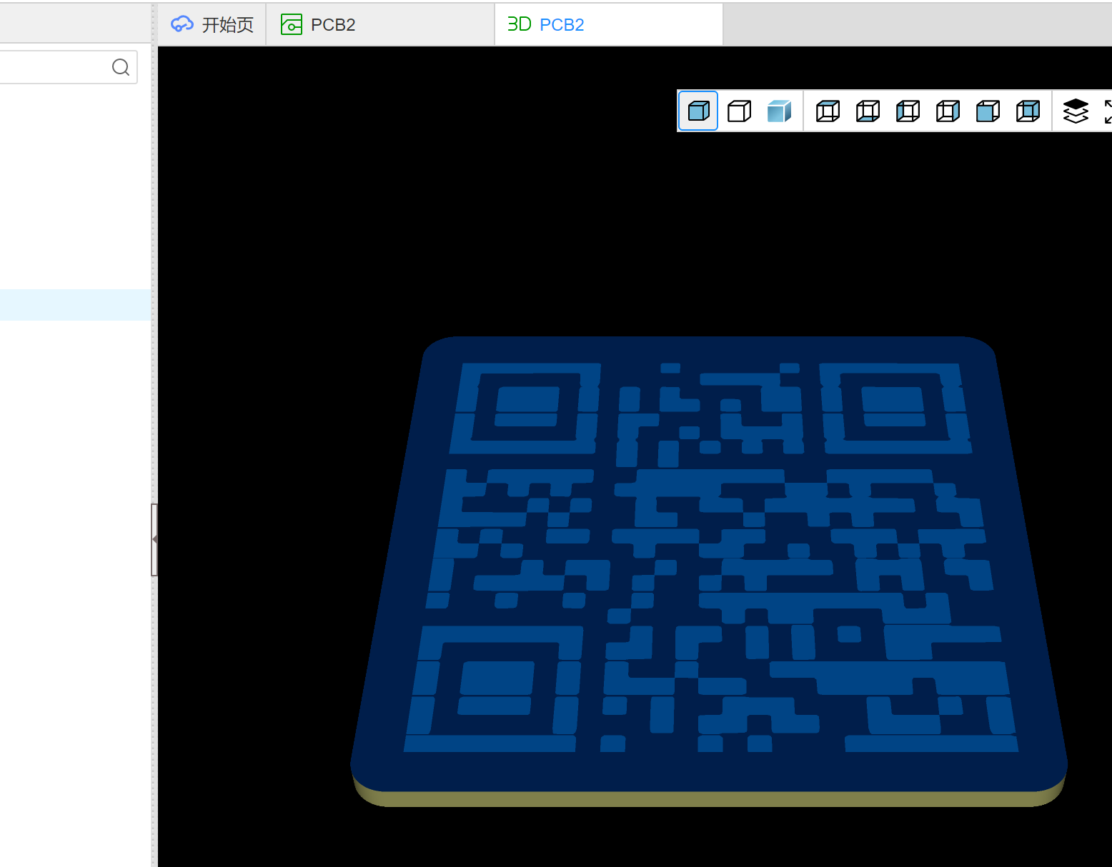
Task: Click the fullscreen expand arrows icon
Action: tap(1108, 111)
